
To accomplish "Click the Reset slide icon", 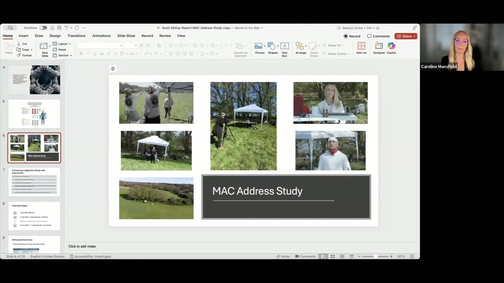I will click(x=55, y=50).
